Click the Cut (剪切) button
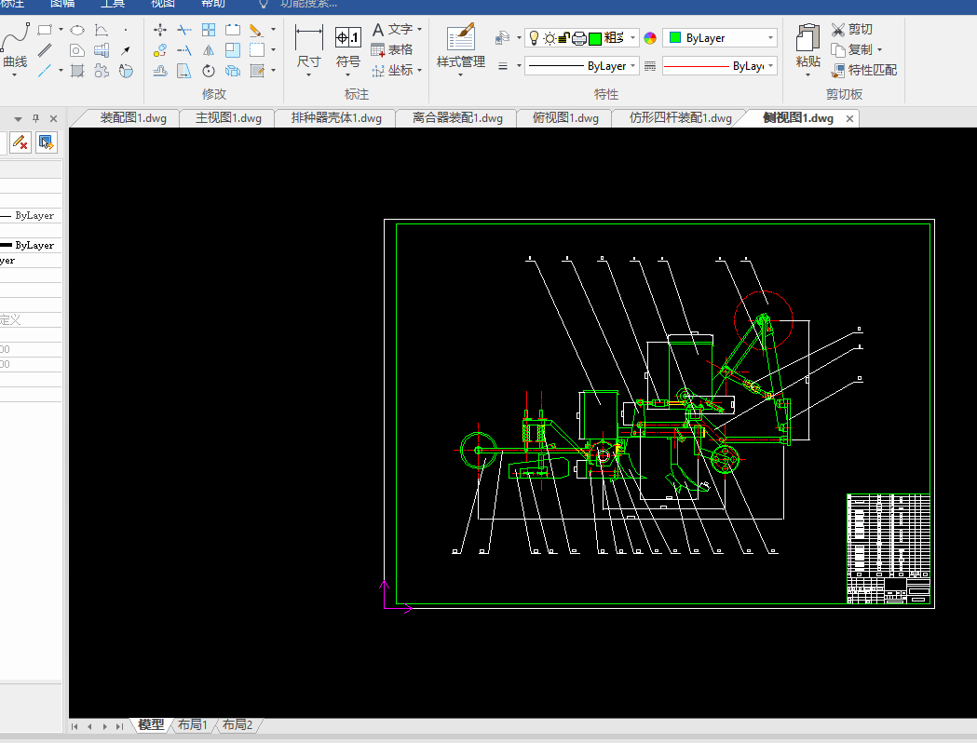The image size is (977, 743). [x=851, y=30]
